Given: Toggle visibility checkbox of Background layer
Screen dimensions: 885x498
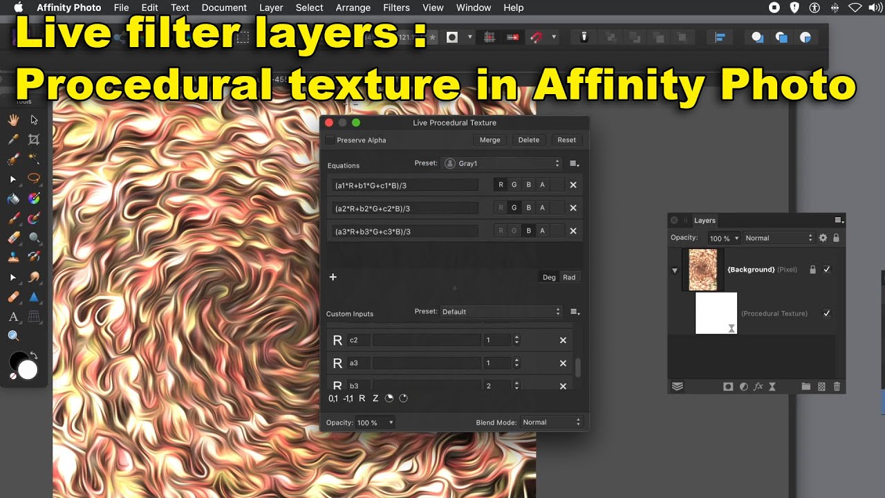Looking at the screenshot, I should [827, 270].
